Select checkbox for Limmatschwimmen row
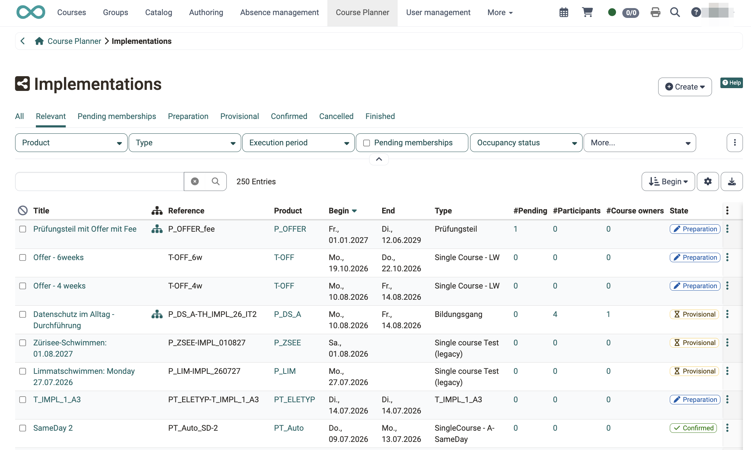The image size is (751, 450). click(23, 371)
